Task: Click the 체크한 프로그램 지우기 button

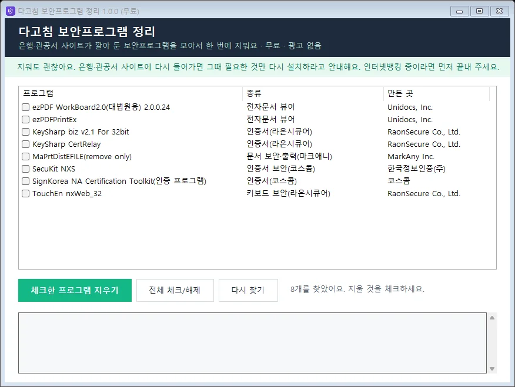Action: click(x=75, y=290)
